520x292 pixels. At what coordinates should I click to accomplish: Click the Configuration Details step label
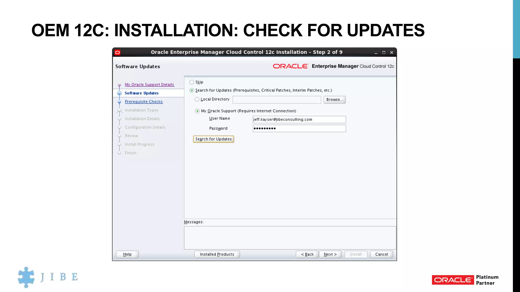(145, 127)
